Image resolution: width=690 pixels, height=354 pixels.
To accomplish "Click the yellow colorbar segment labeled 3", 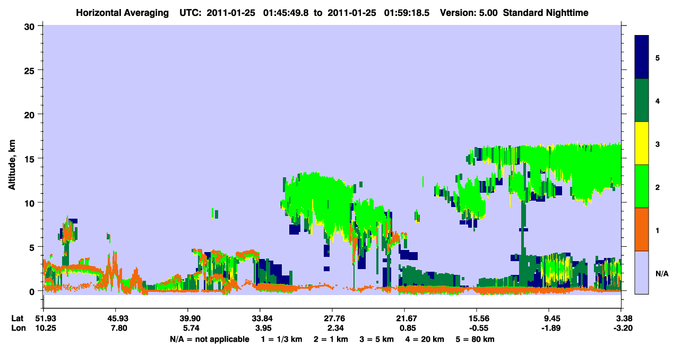I will click(x=642, y=143).
